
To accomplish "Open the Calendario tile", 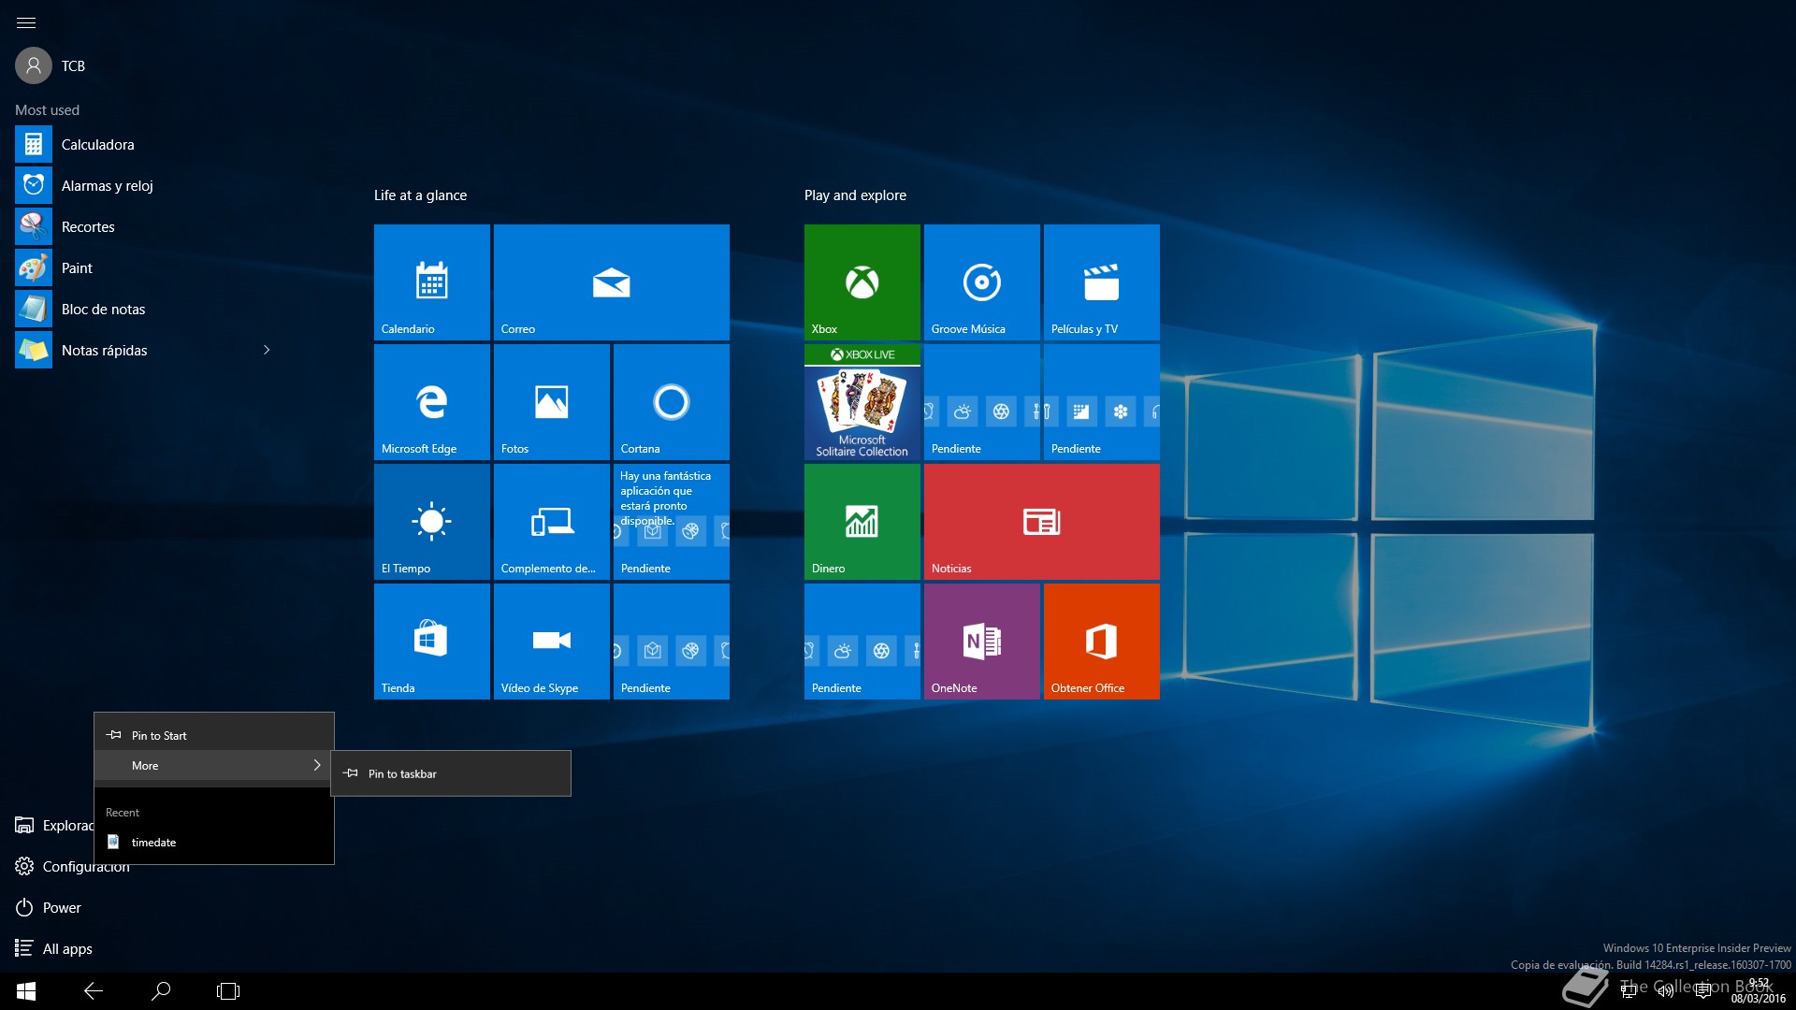I will [x=432, y=282].
